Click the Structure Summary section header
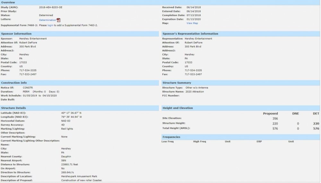321x183 pixels. [177, 83]
